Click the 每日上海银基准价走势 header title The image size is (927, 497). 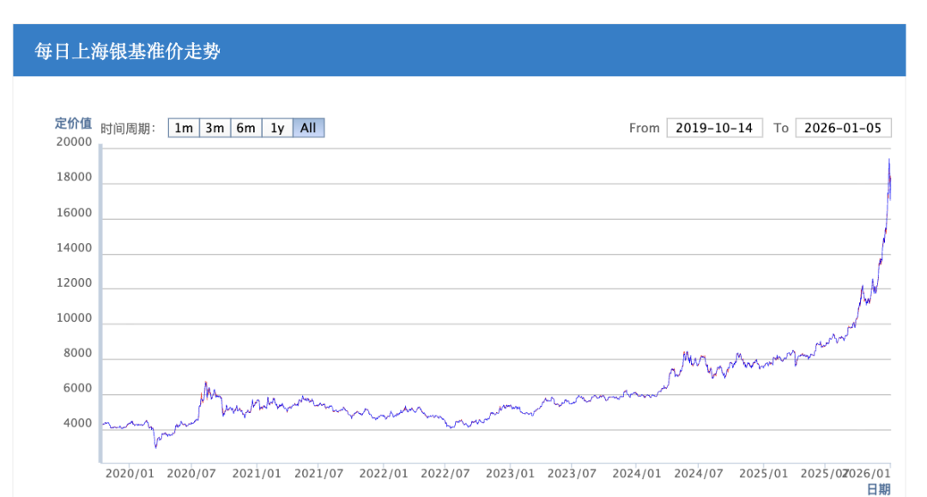(x=127, y=52)
